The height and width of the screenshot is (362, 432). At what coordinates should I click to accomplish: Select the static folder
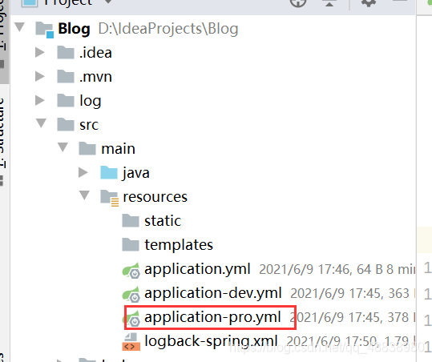tap(163, 221)
